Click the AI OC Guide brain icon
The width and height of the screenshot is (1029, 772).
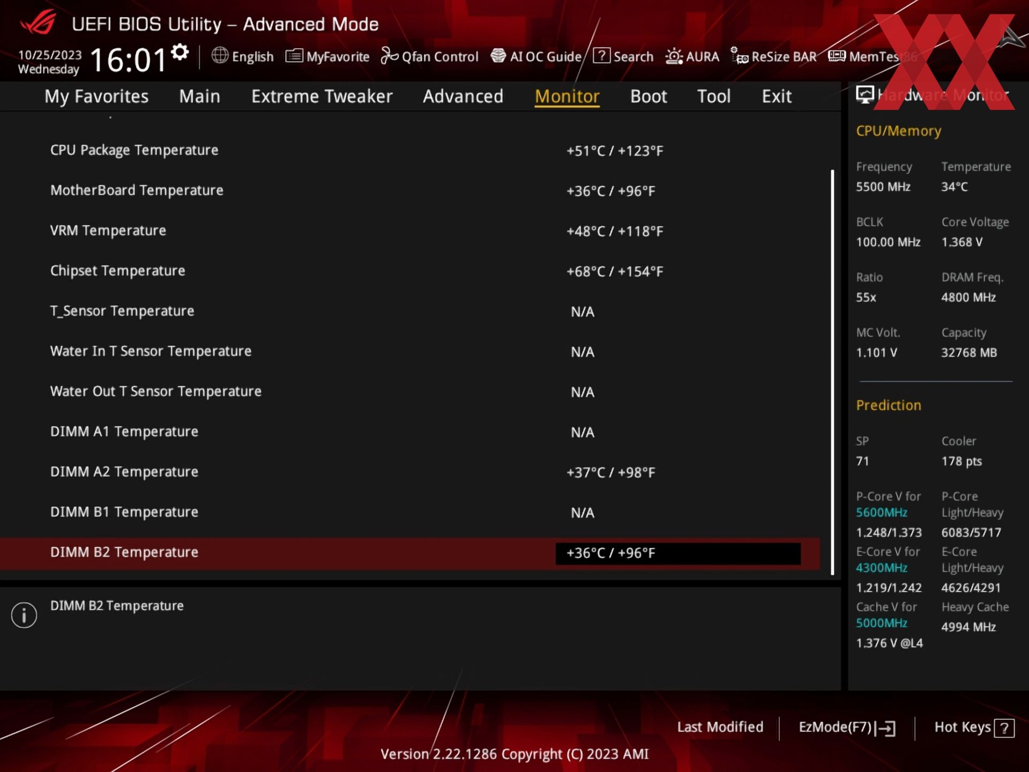coord(498,55)
